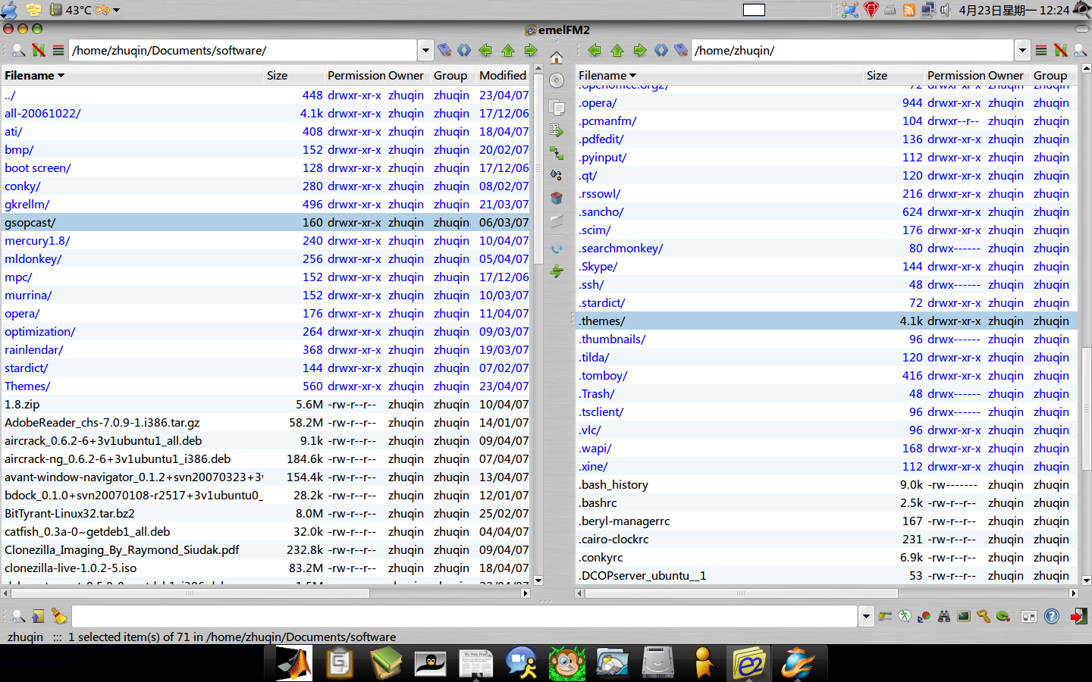Click the move-files icon in center toolbar
The width and height of the screenshot is (1092, 682).
pyautogui.click(x=557, y=130)
